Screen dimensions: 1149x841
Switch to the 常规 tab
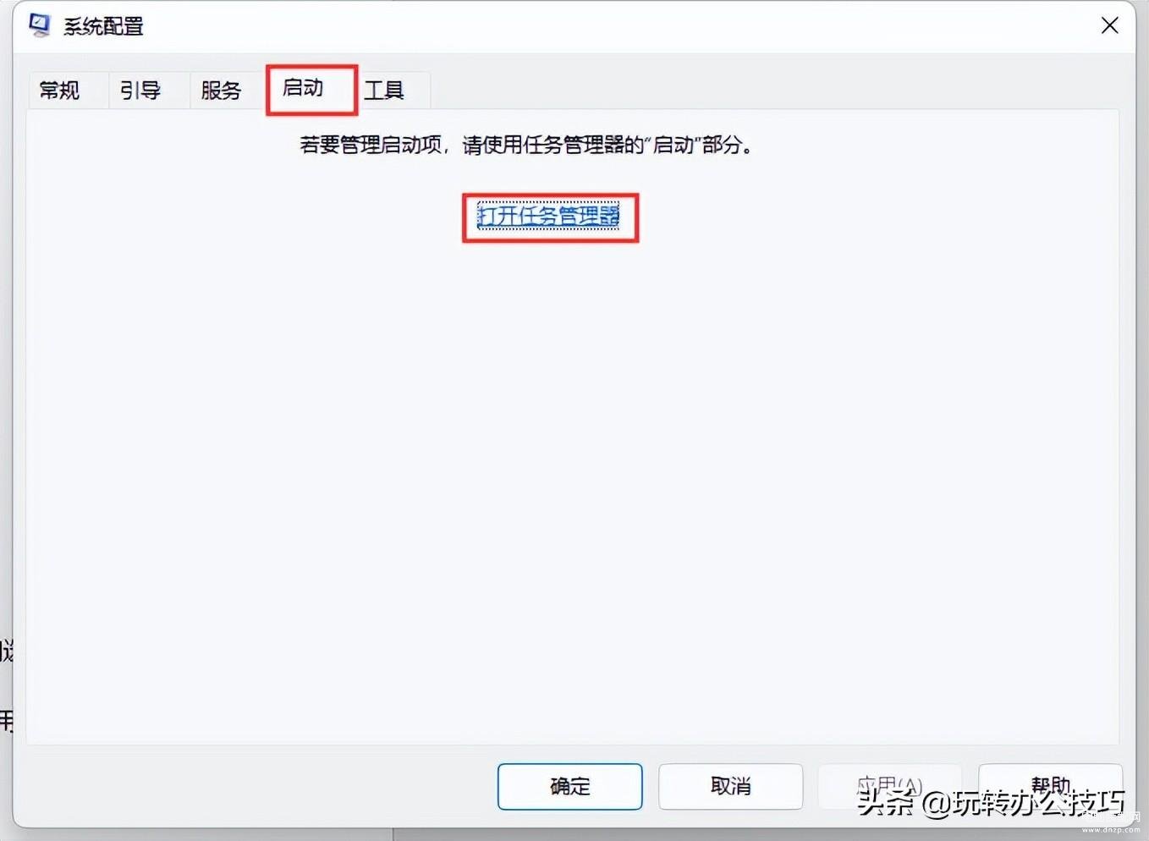(60, 90)
